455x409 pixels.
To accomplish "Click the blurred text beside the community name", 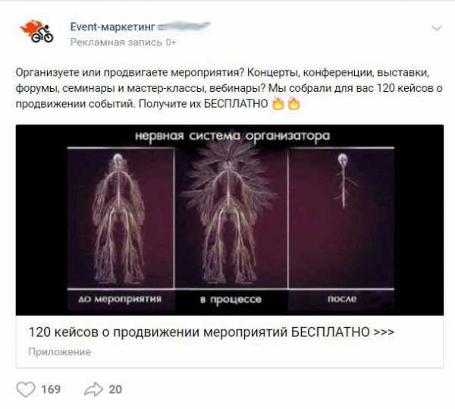I will click(x=184, y=27).
